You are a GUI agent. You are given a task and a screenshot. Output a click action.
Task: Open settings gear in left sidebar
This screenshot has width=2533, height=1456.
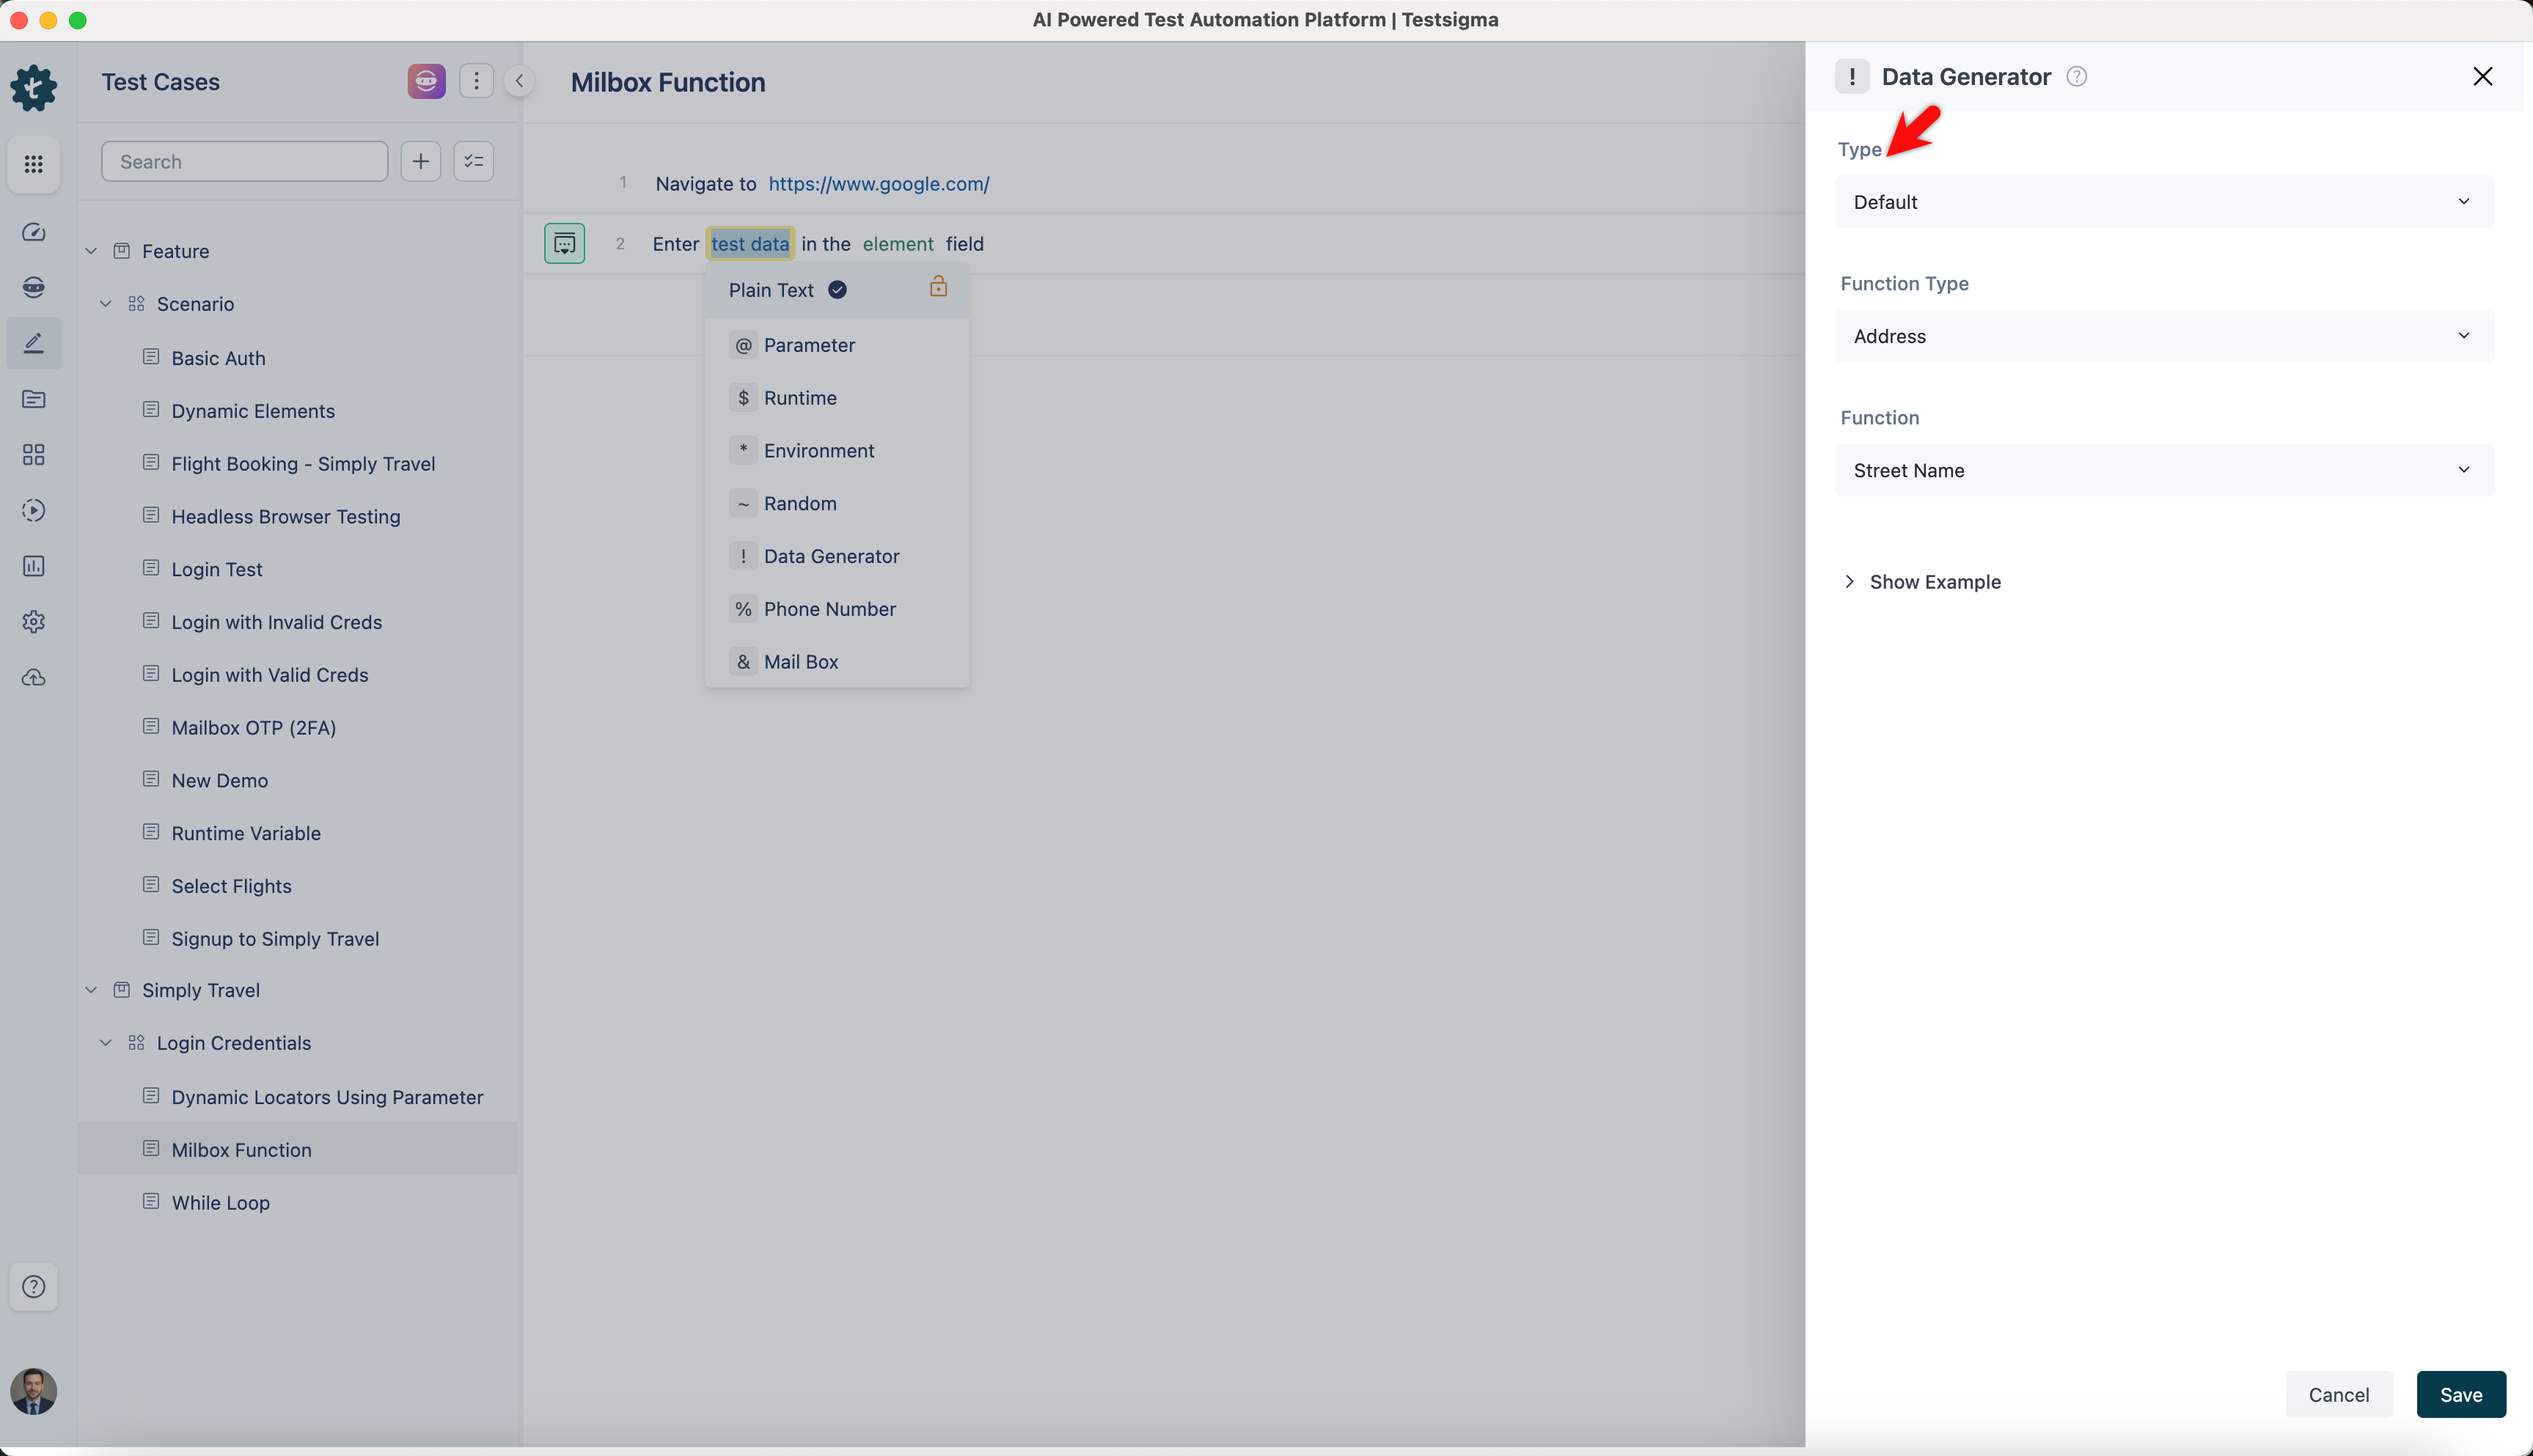coord(33,622)
